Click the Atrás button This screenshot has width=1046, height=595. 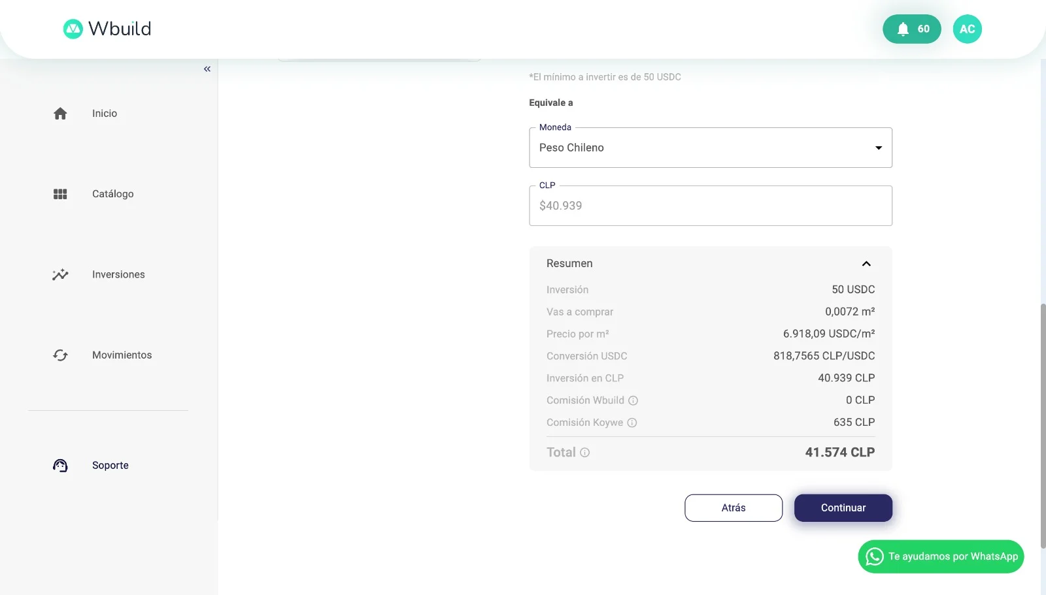733,507
